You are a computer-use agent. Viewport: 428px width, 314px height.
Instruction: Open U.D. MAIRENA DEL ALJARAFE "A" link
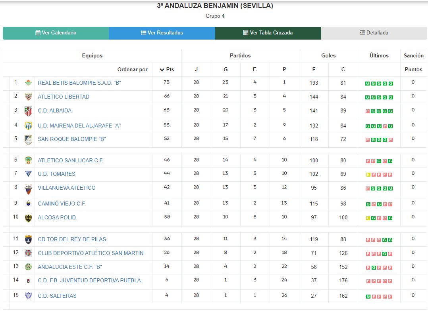pyautogui.click(x=79, y=126)
